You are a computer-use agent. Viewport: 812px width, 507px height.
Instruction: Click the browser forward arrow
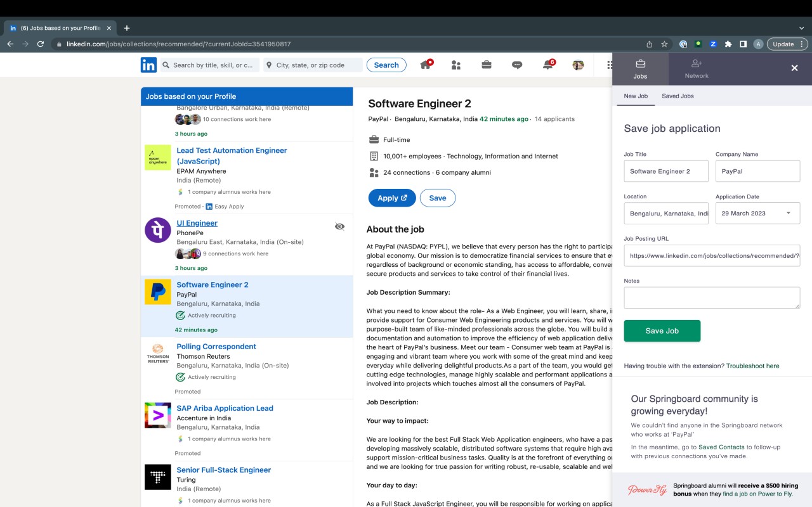coord(25,44)
